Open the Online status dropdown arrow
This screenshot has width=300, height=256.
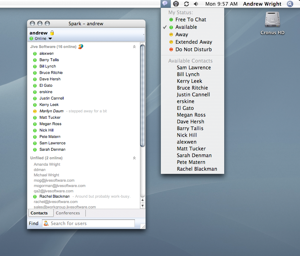(x=50, y=39)
